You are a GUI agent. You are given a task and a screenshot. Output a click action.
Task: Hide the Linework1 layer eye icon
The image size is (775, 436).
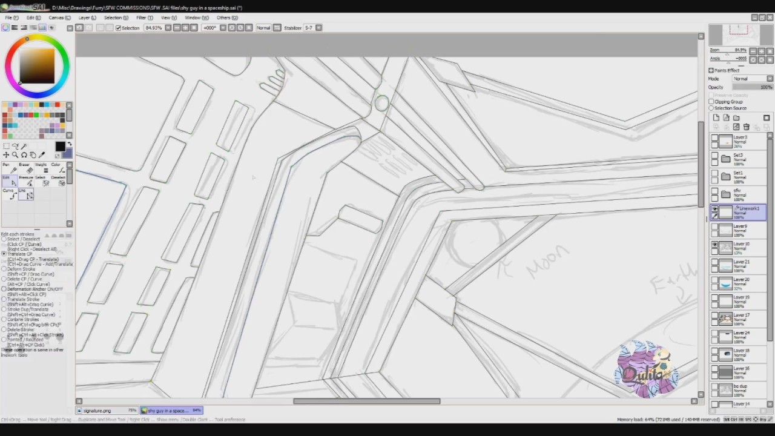(x=715, y=209)
